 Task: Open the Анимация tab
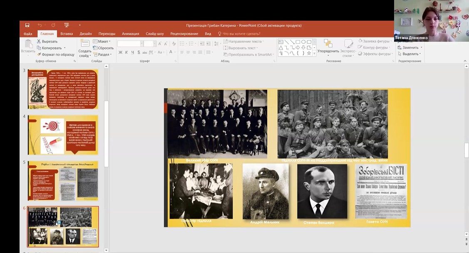tap(130, 34)
